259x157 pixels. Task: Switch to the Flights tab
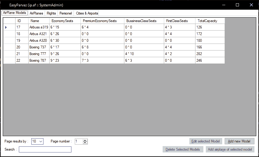pyautogui.click(x=51, y=13)
